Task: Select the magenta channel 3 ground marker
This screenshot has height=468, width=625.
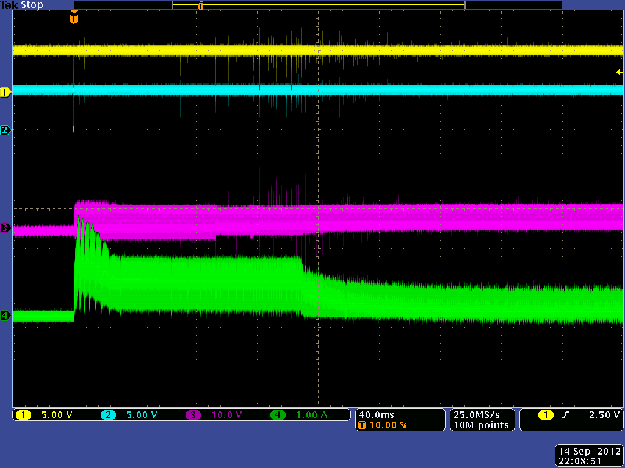Action: (x=5, y=228)
